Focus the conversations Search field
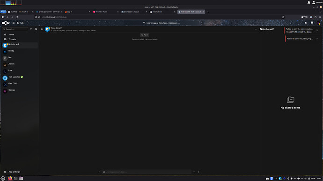Viewport: 323px width, 181px height. [x=15, y=29]
